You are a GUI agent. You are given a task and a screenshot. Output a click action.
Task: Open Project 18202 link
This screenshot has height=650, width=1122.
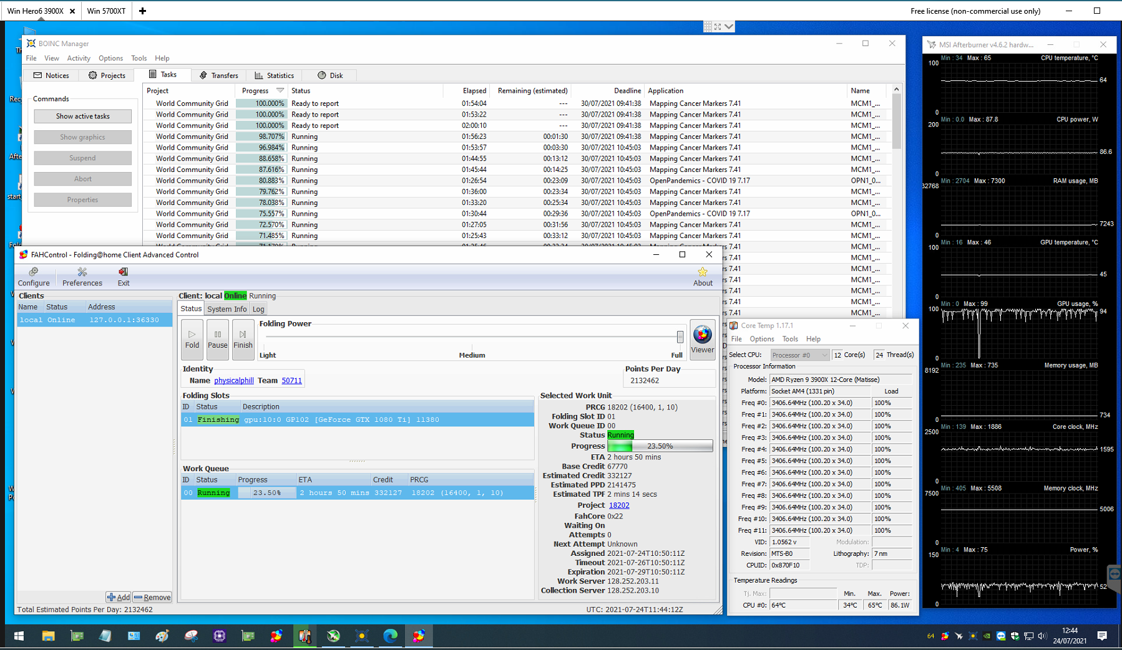[619, 505]
